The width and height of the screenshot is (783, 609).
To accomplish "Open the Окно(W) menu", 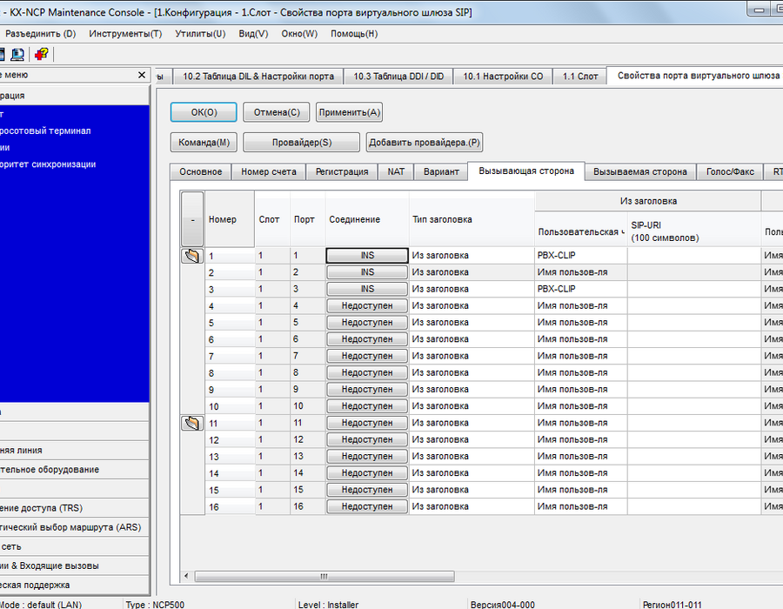I will [299, 33].
